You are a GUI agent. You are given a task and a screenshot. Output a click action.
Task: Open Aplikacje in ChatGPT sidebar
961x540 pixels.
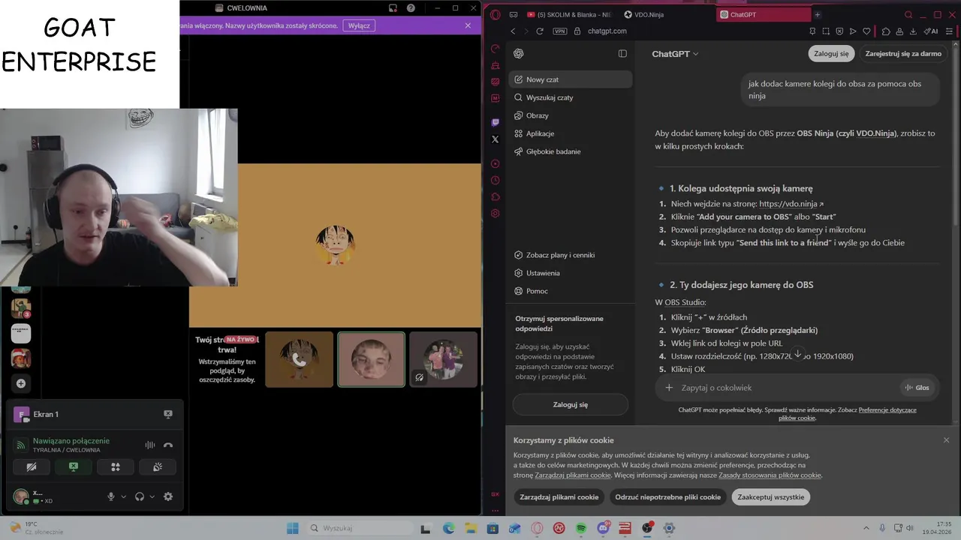pos(571,133)
